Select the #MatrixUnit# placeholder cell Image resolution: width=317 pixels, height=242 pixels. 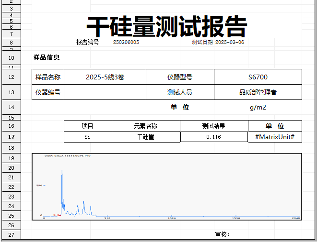(x=275, y=137)
